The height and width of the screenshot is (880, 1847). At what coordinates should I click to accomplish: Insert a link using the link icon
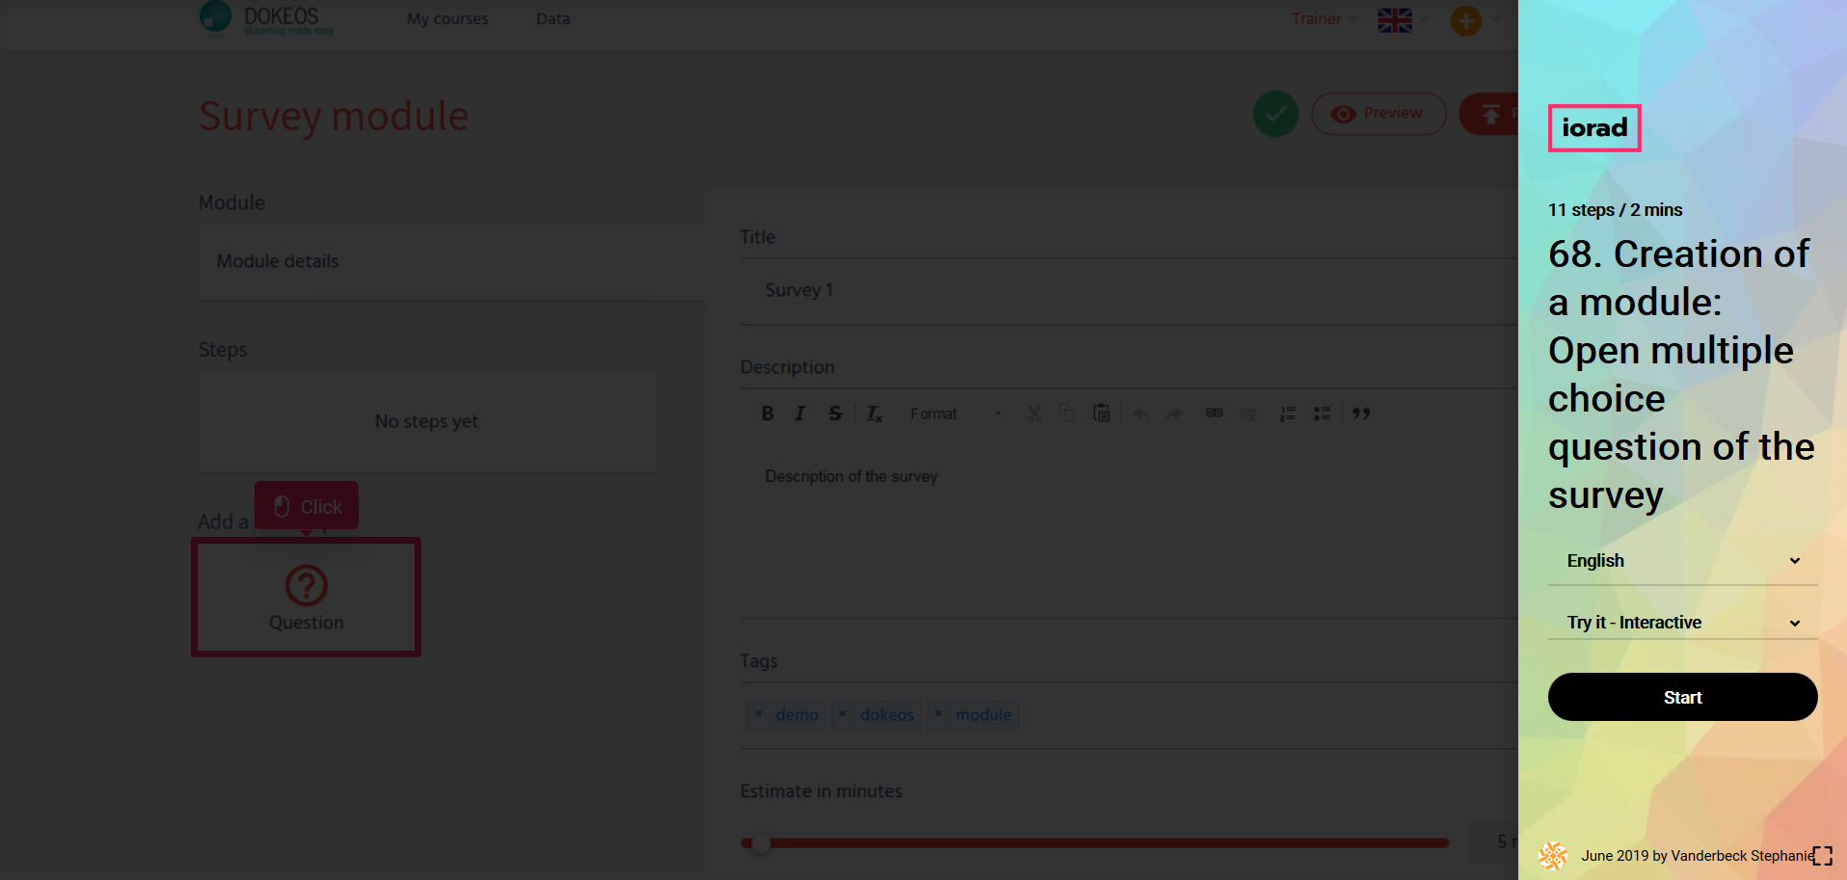tap(1214, 413)
